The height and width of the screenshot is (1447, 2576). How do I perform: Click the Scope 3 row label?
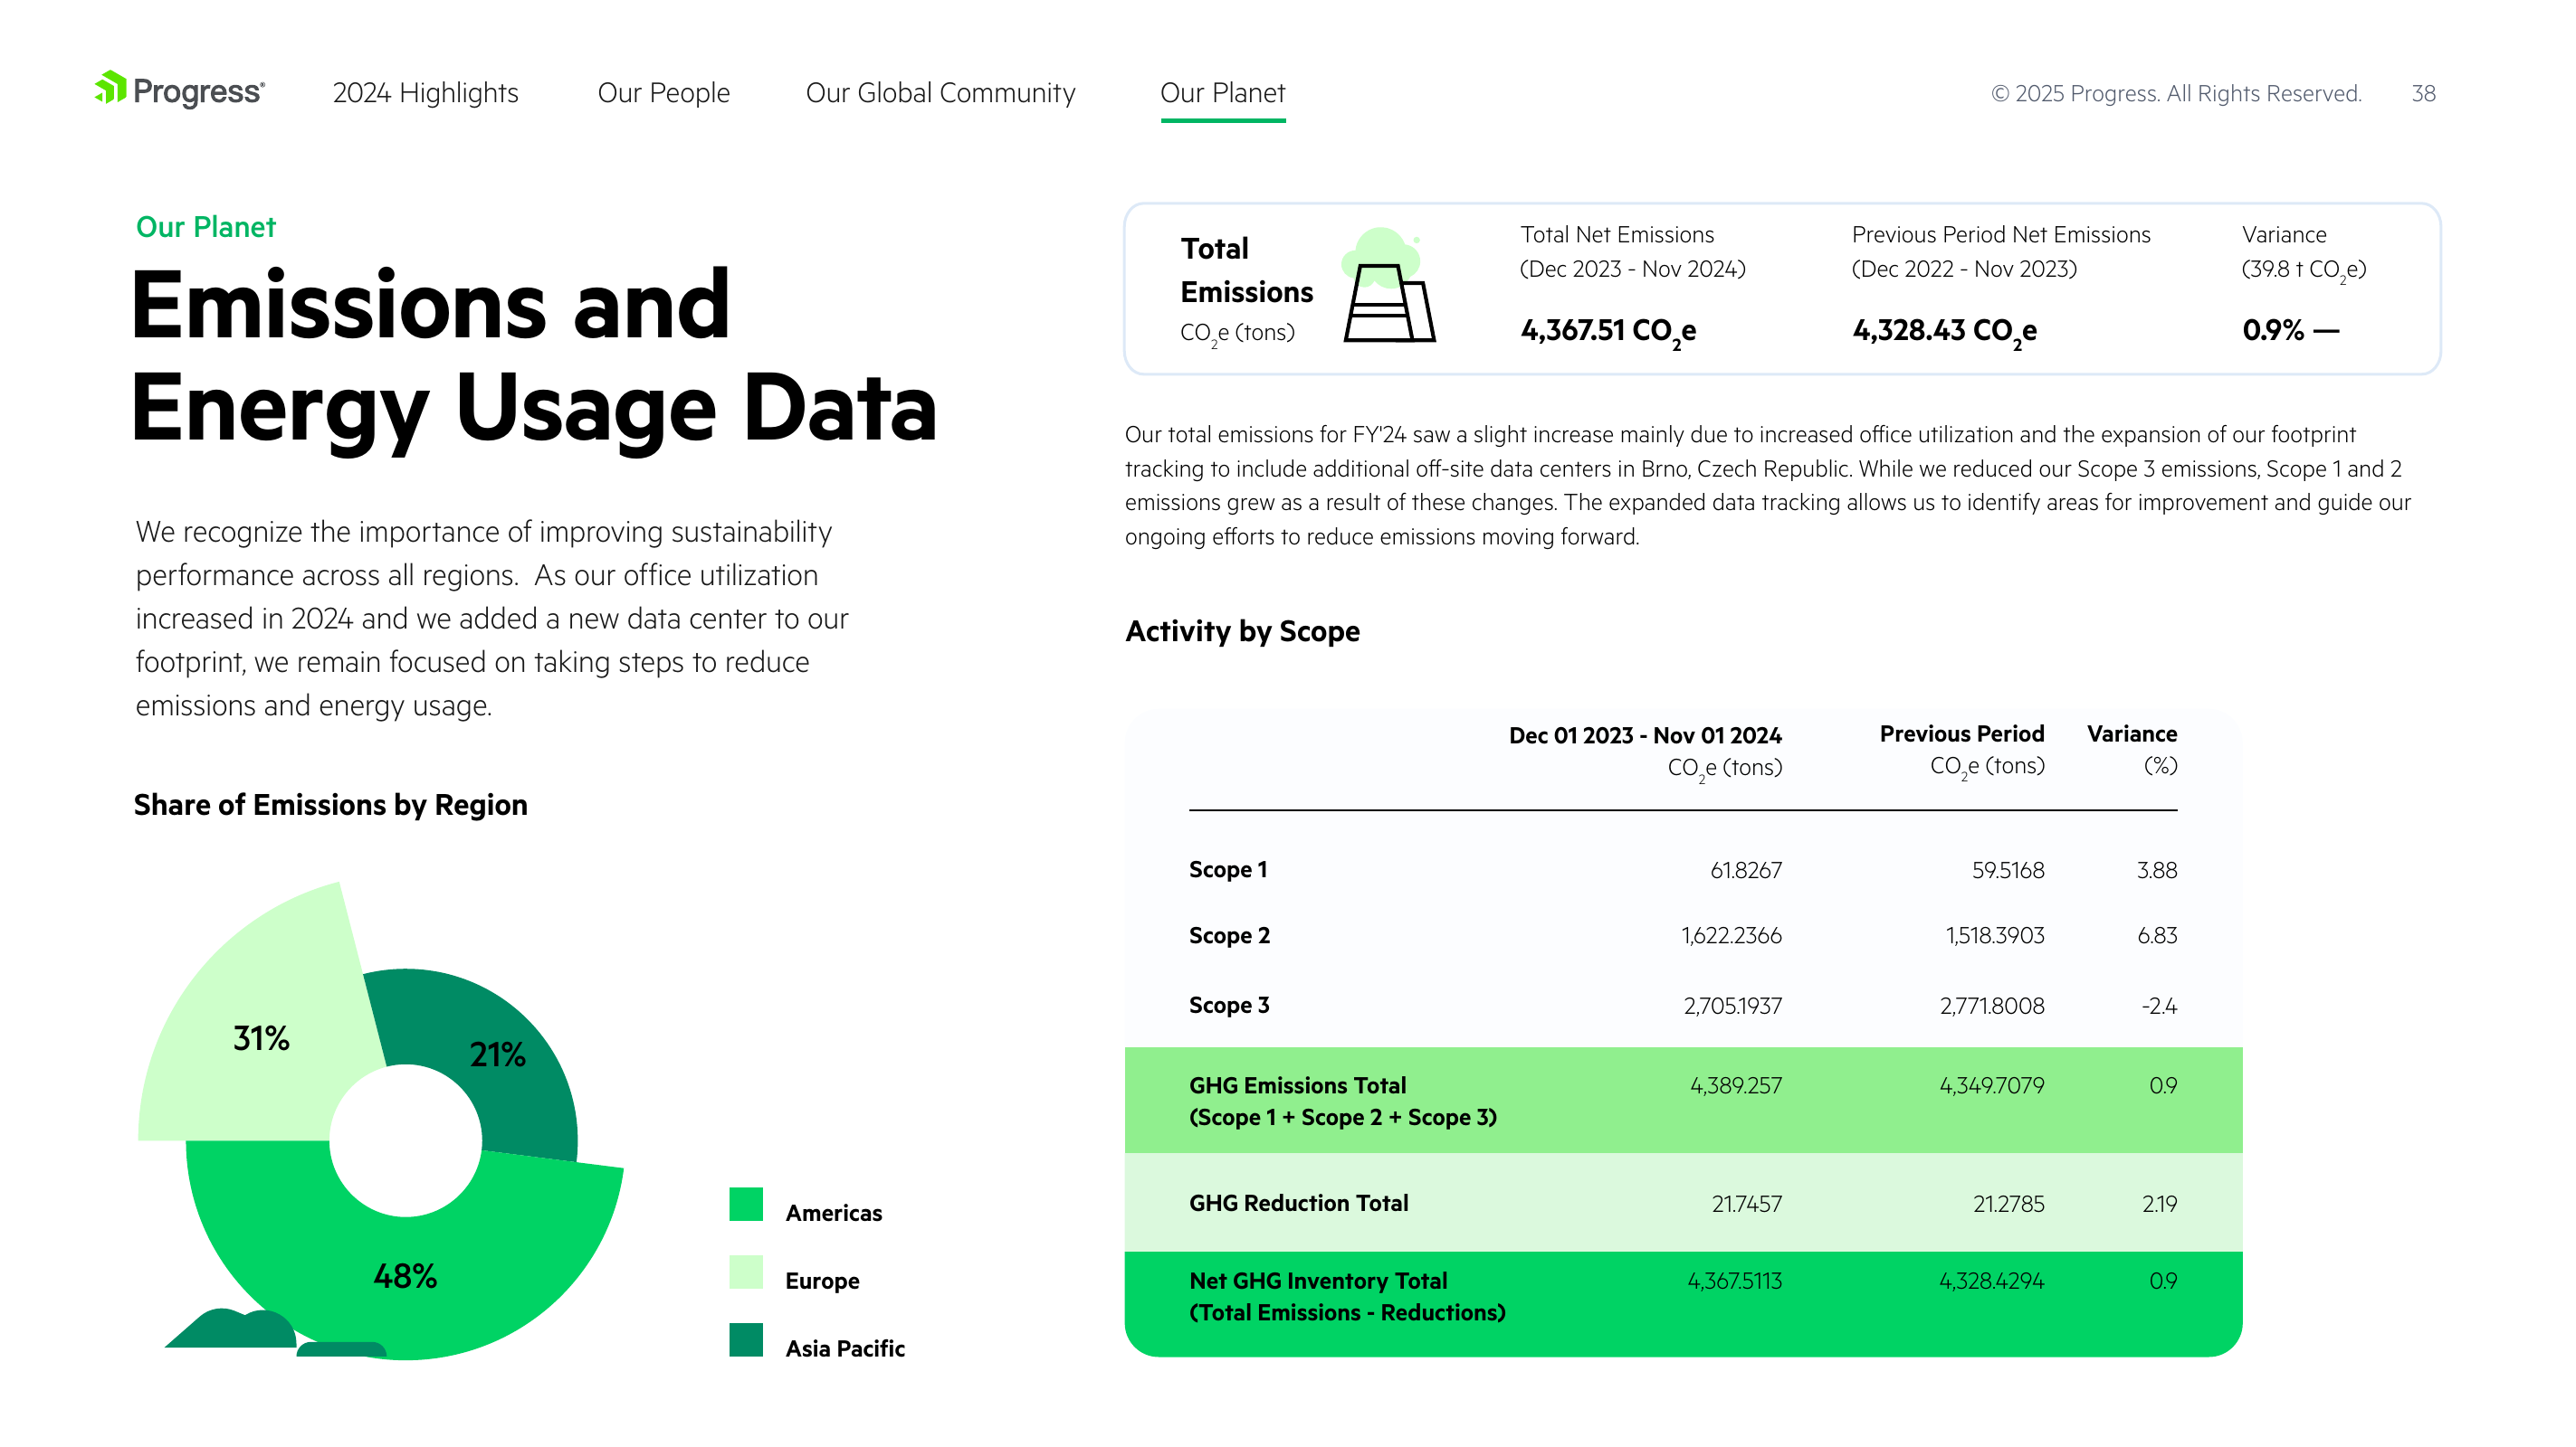coord(1229,1006)
